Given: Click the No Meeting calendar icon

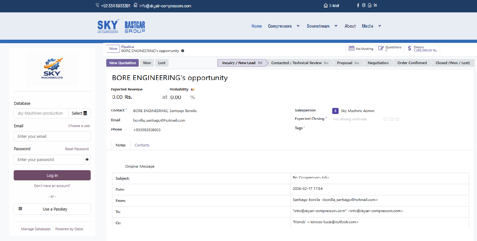Looking at the screenshot, I should coord(351,49).
